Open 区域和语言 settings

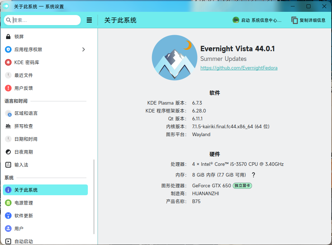[45, 114]
